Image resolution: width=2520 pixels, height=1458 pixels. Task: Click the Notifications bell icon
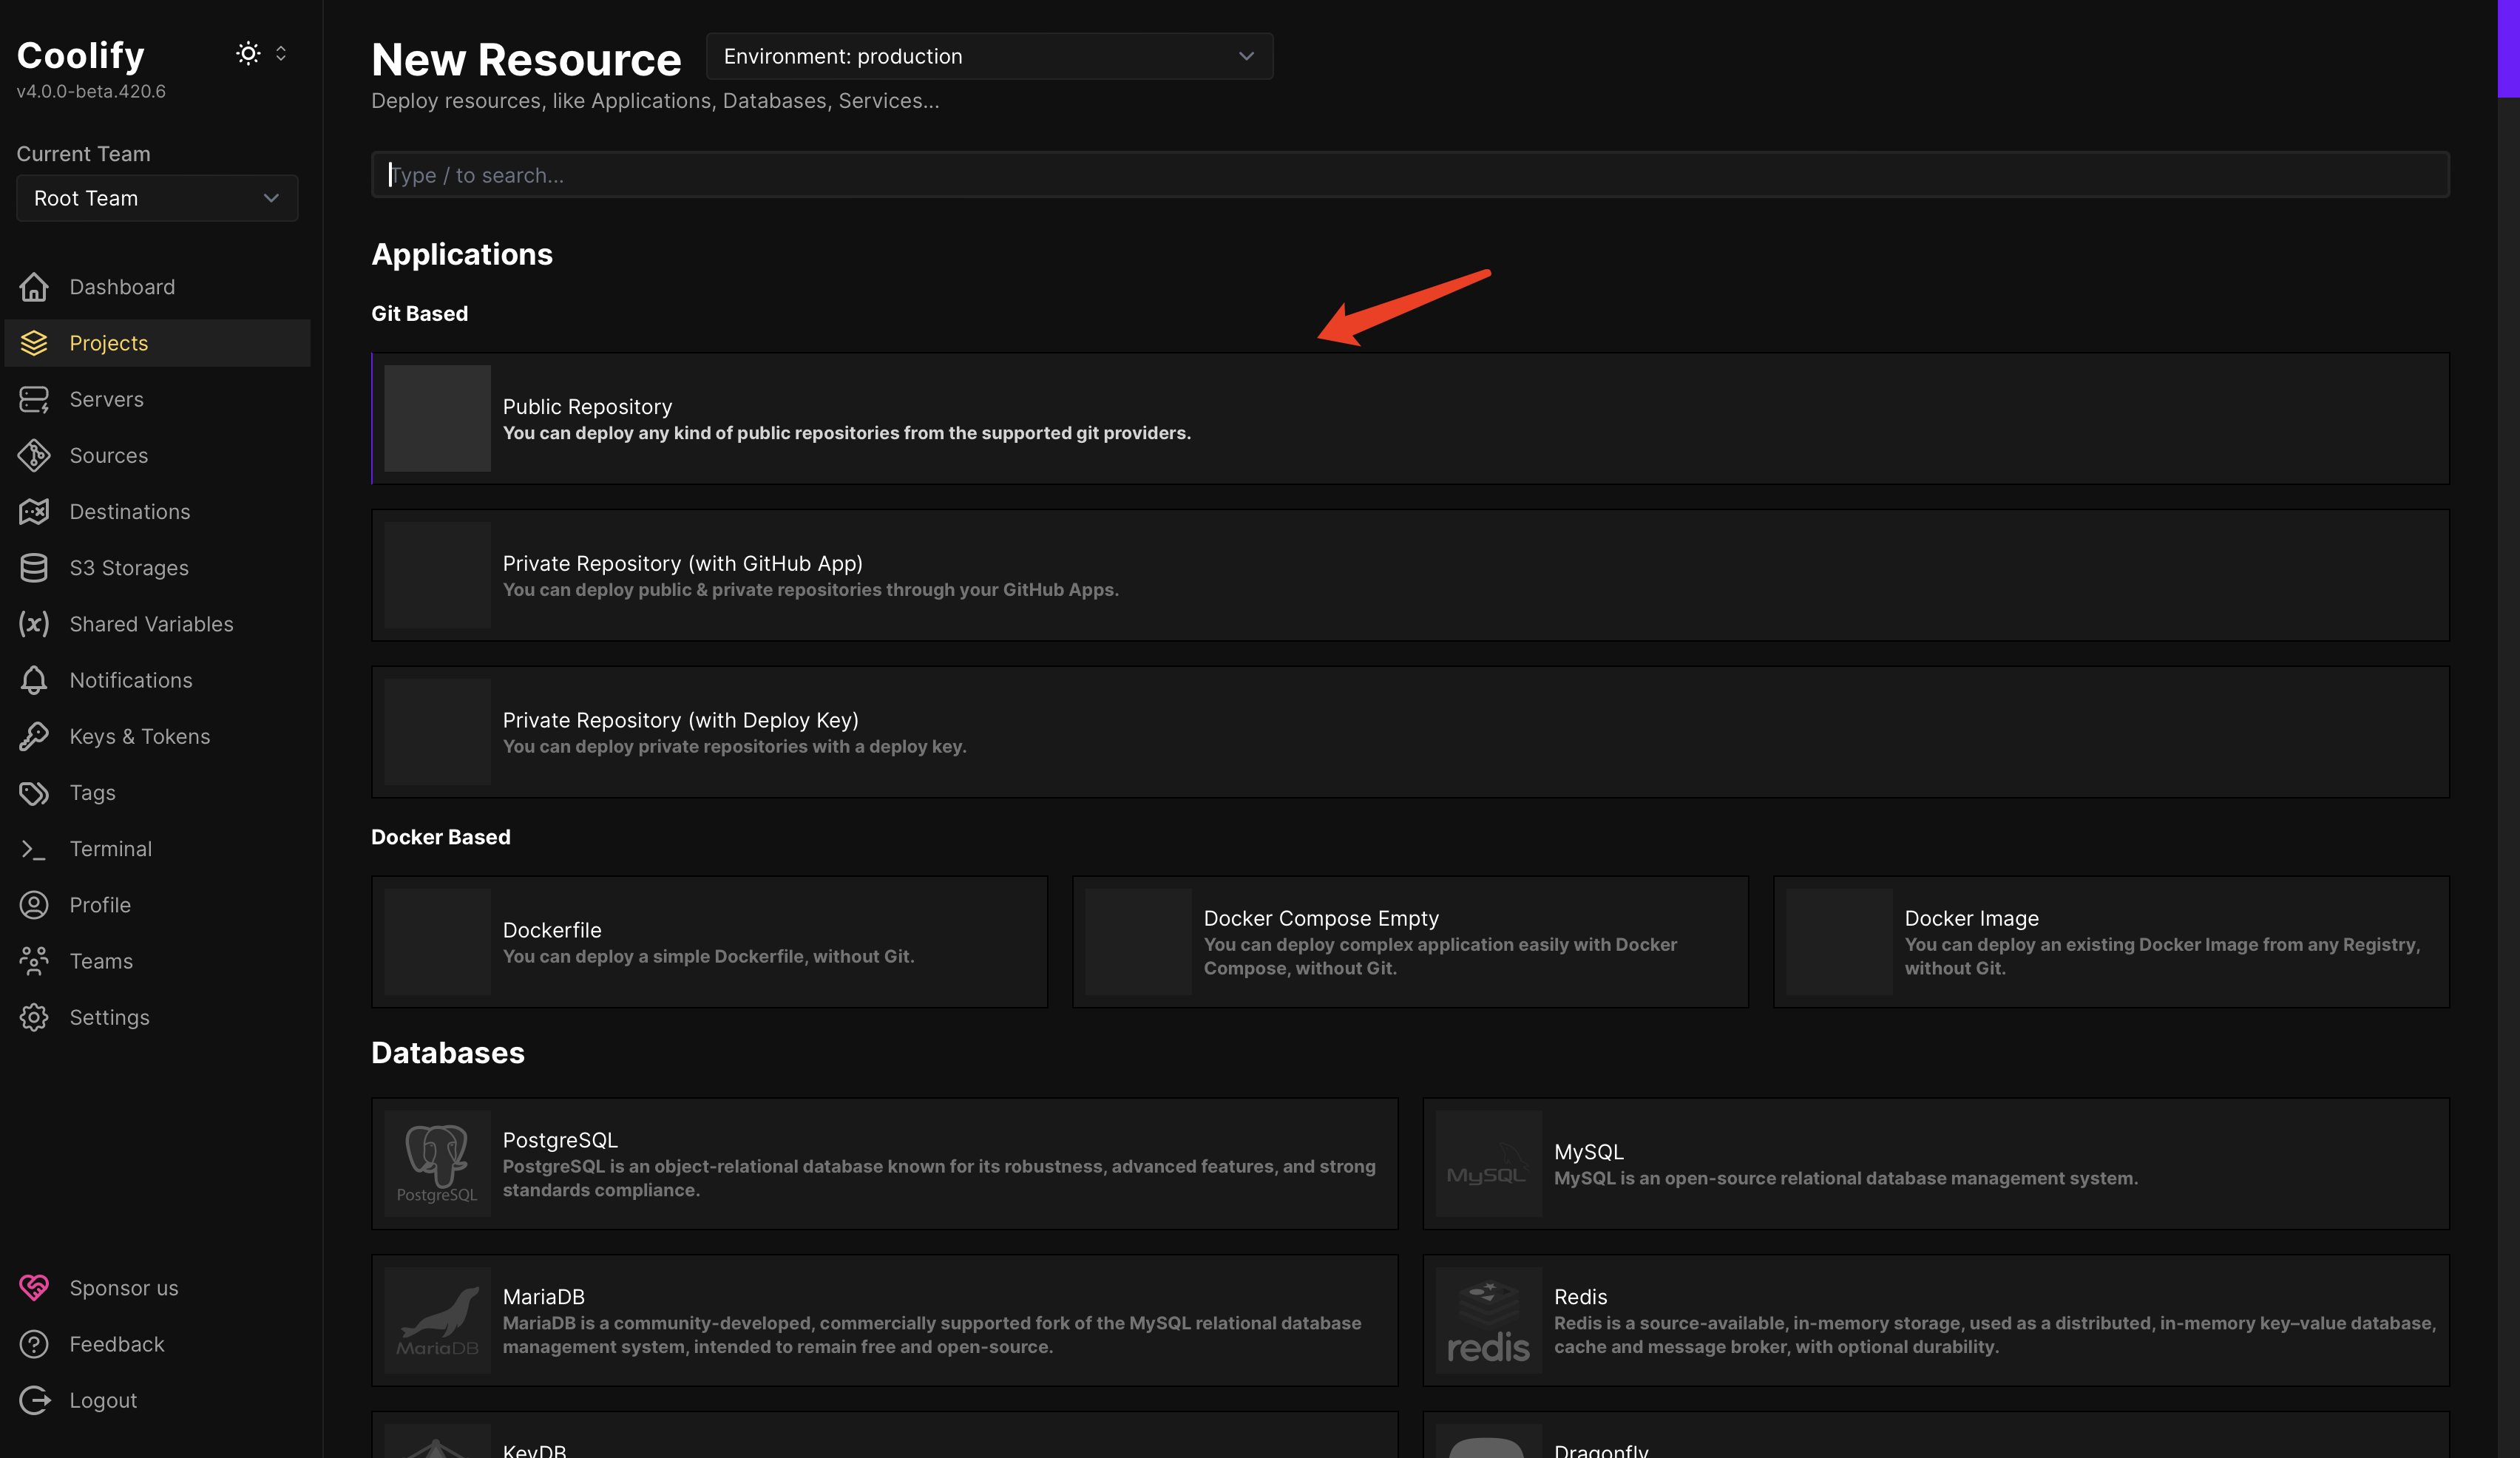pos(34,680)
